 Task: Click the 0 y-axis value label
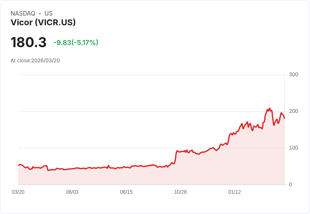291,185
